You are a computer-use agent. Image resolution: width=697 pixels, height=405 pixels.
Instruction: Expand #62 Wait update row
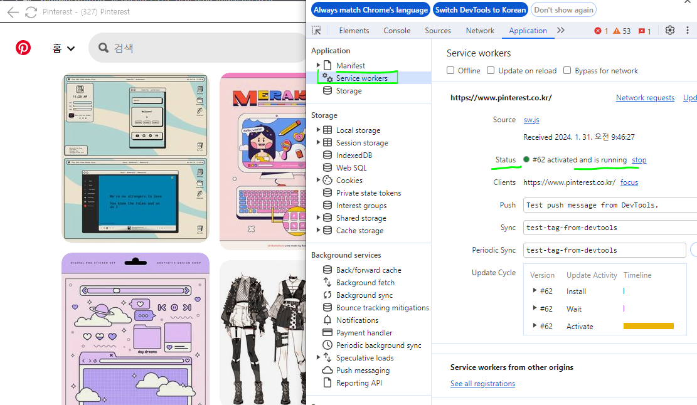coord(535,308)
